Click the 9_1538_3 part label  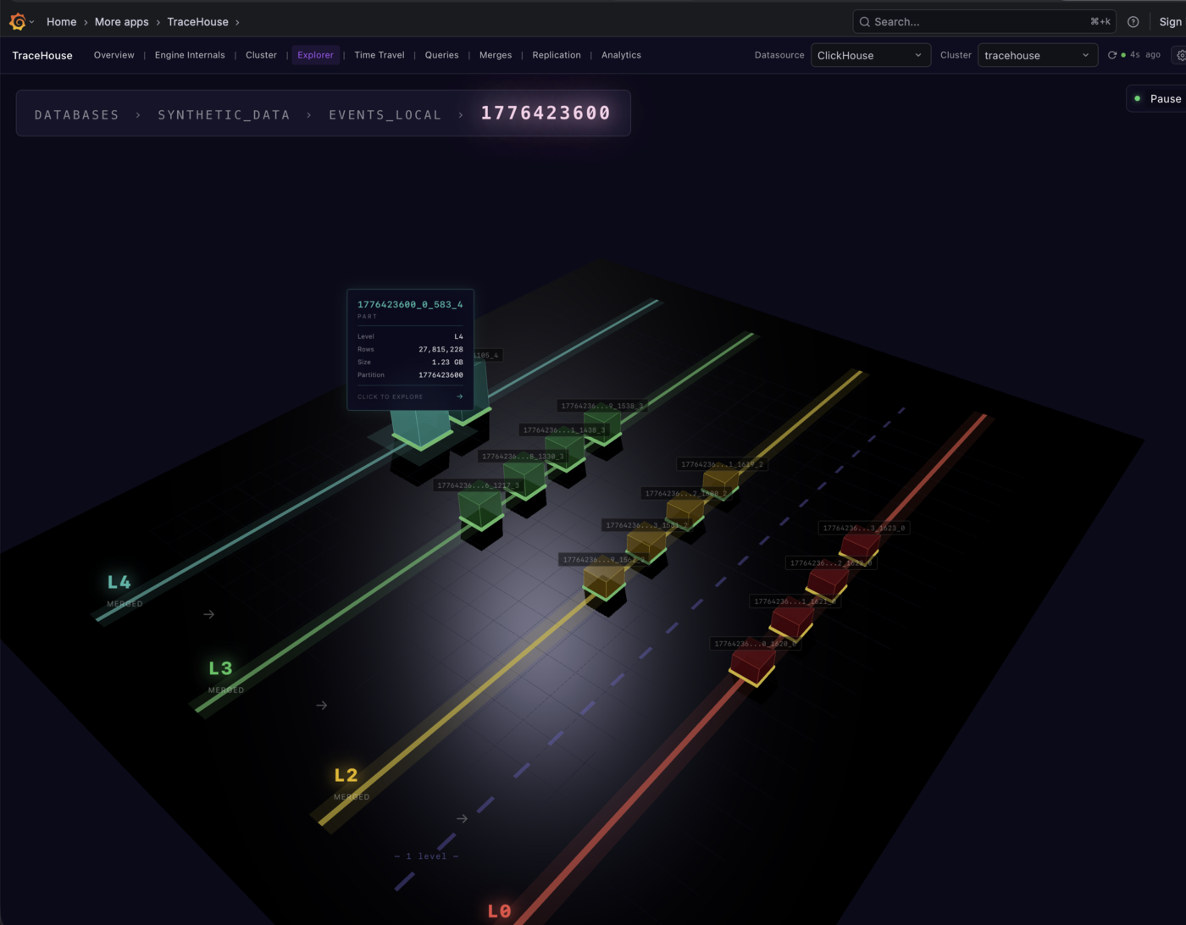click(x=601, y=406)
